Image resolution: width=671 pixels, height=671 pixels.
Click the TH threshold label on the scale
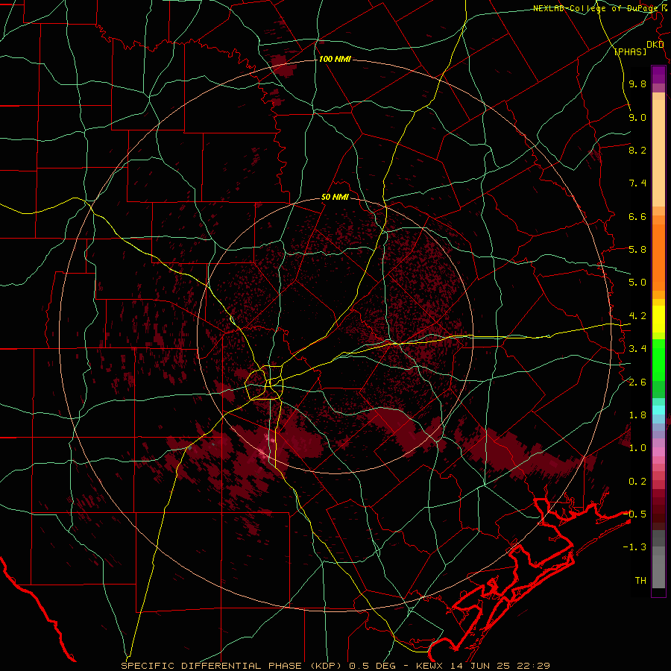640,581
